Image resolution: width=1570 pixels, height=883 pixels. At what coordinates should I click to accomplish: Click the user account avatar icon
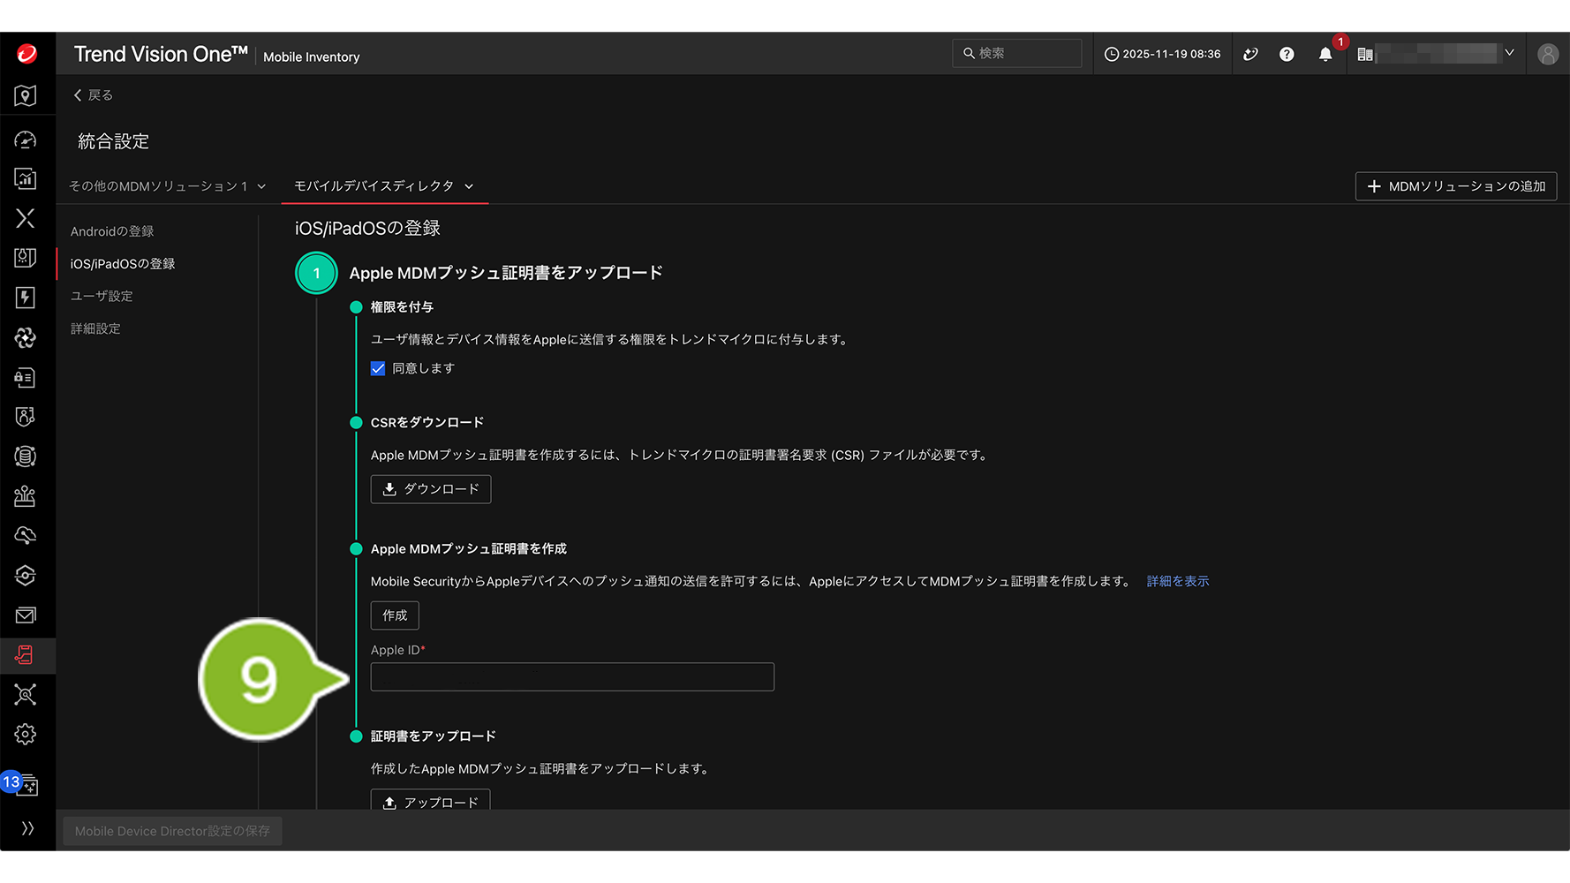(1547, 55)
